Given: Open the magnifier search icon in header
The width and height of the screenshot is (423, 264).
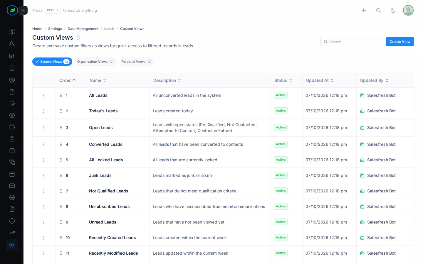Looking at the screenshot, I should click(x=378, y=10).
